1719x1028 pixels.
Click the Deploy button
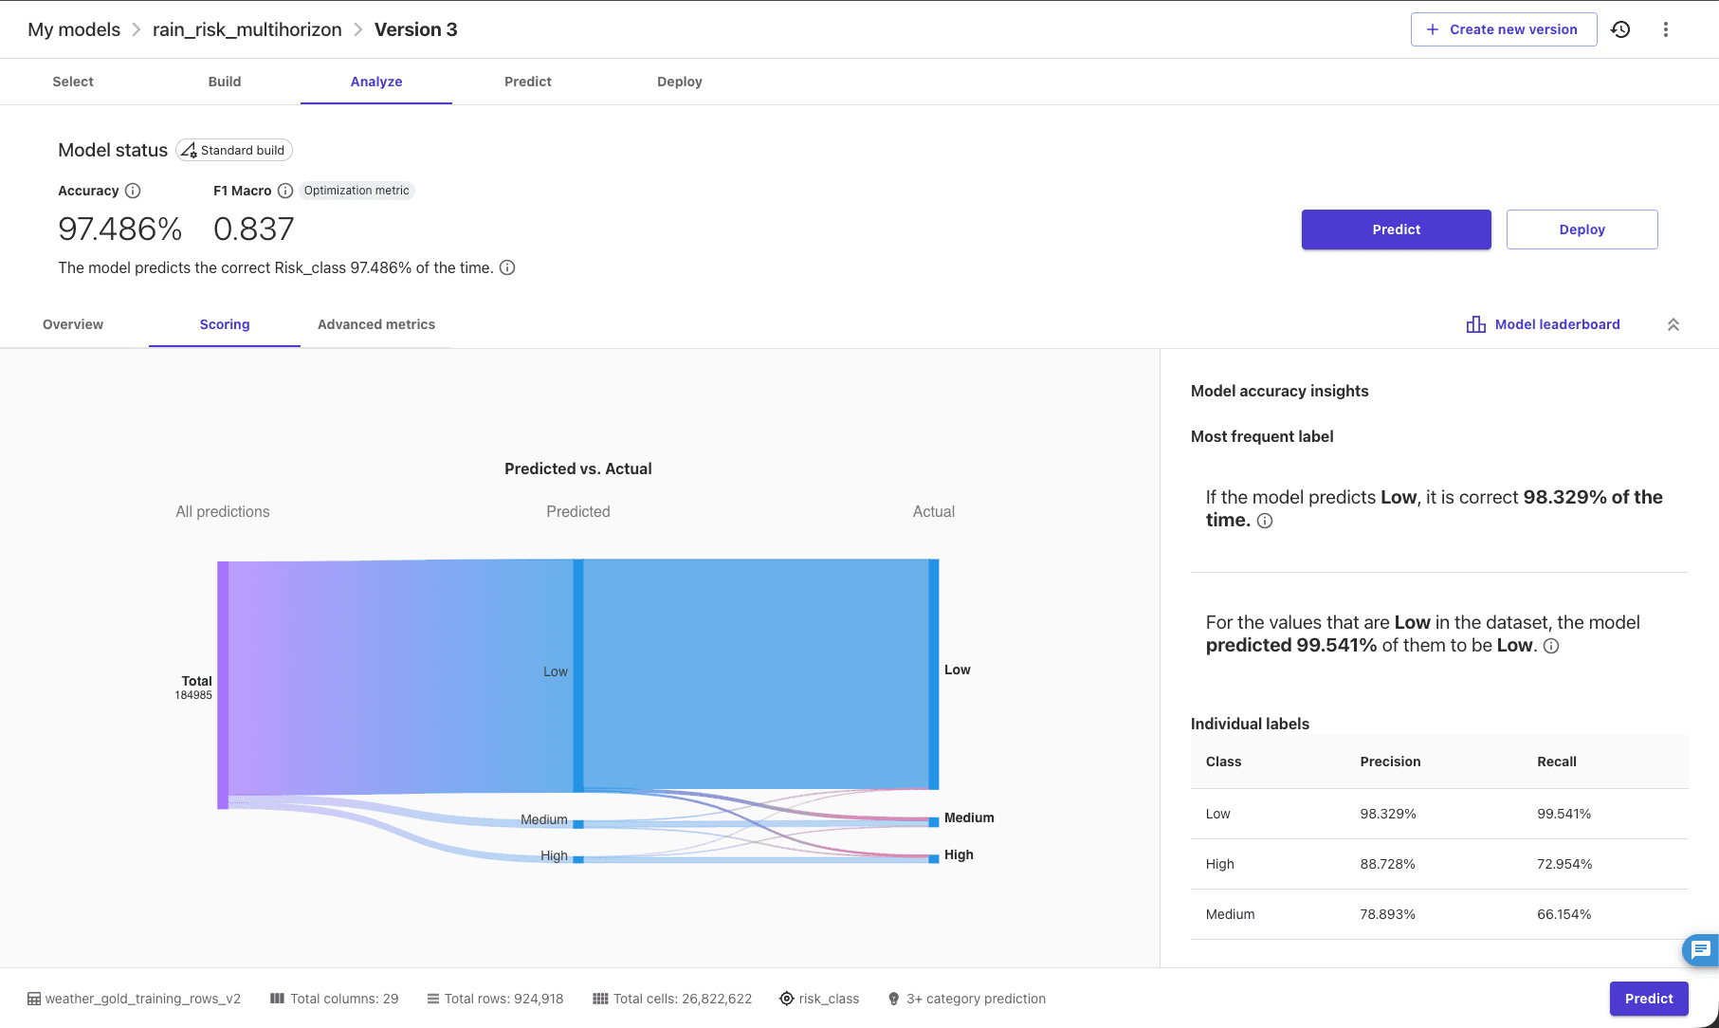[1582, 229]
